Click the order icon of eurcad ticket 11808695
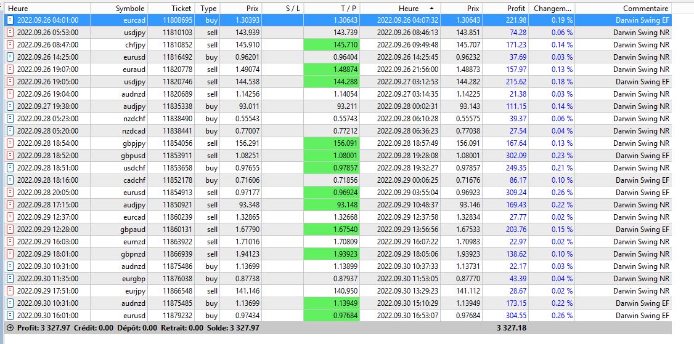 10,20
